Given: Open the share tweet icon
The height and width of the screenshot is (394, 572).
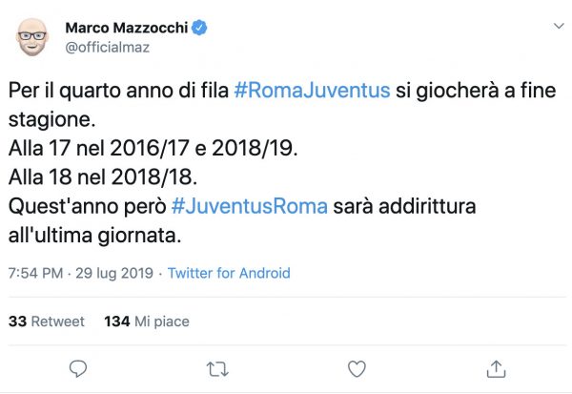Looking at the screenshot, I should click(x=496, y=367).
